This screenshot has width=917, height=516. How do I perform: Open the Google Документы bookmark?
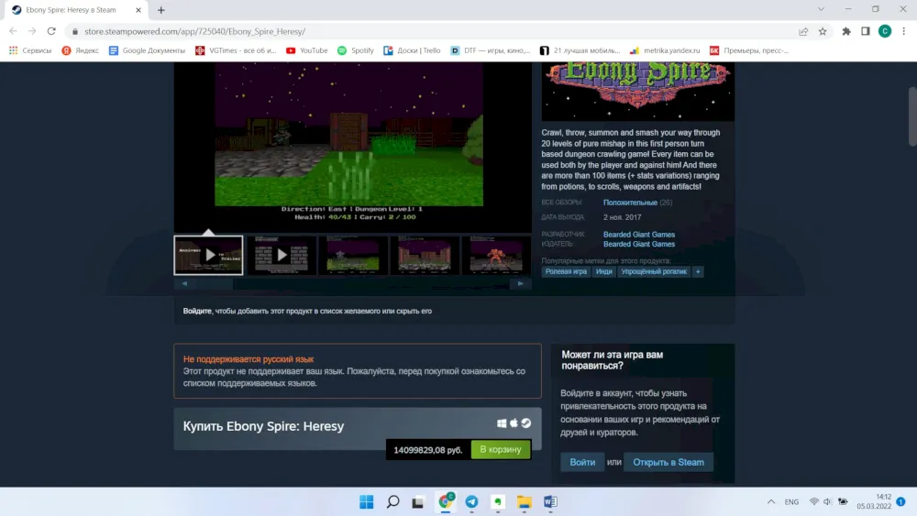(147, 50)
